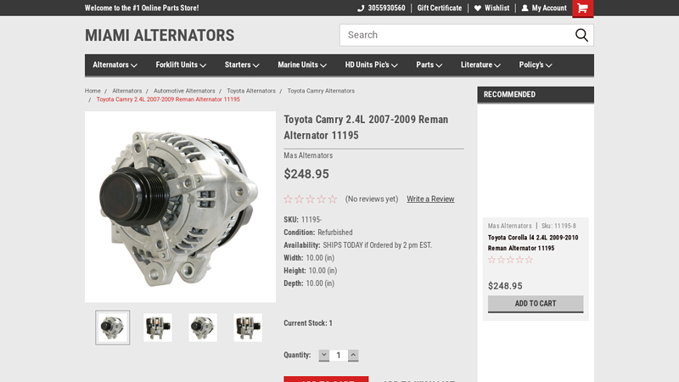This screenshot has height=382, width=679.
Task: Open the Literature menu
Action: [480, 65]
